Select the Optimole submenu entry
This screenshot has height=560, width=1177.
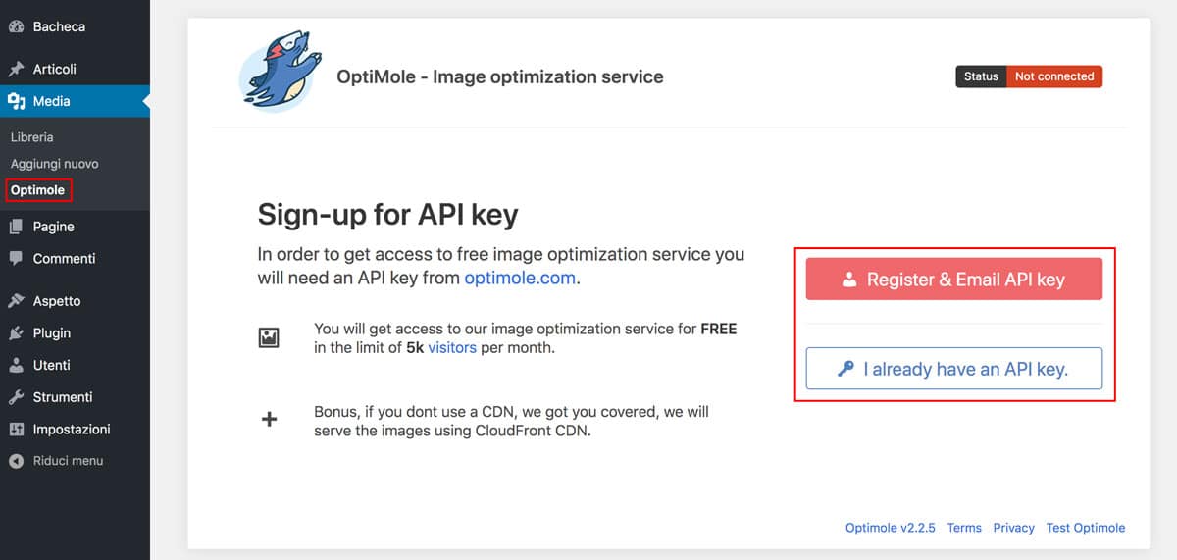[x=38, y=190]
